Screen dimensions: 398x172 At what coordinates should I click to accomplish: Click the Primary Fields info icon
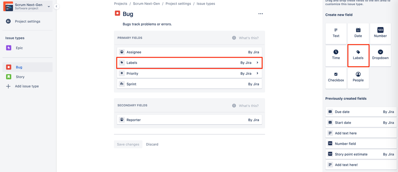pos(234,38)
